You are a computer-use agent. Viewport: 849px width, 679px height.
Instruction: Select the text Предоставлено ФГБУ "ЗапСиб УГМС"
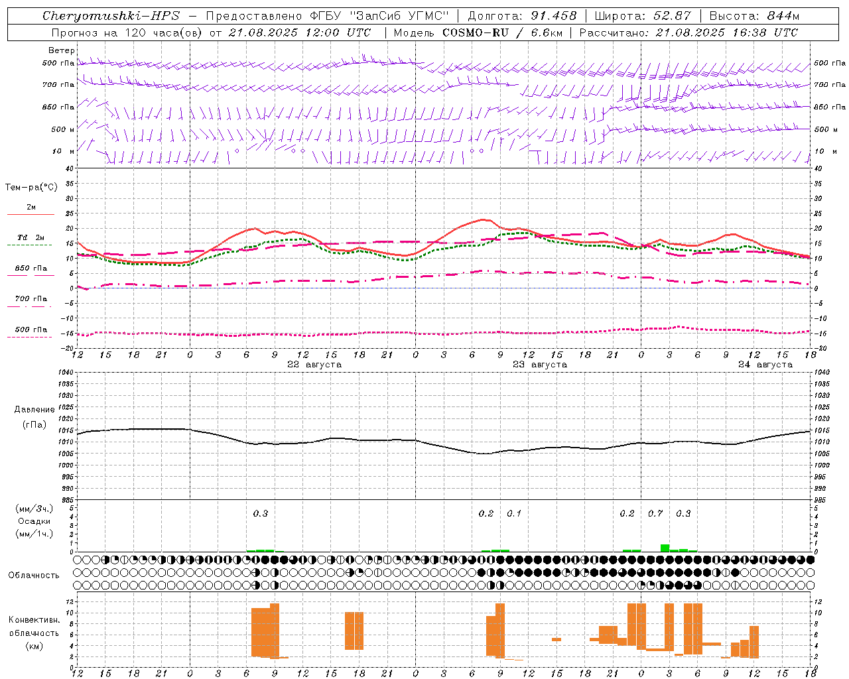[x=328, y=16]
